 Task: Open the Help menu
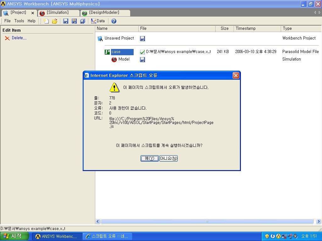[31, 21]
